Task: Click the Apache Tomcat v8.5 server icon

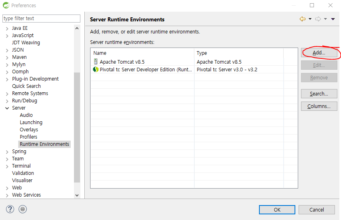Action: (95, 62)
